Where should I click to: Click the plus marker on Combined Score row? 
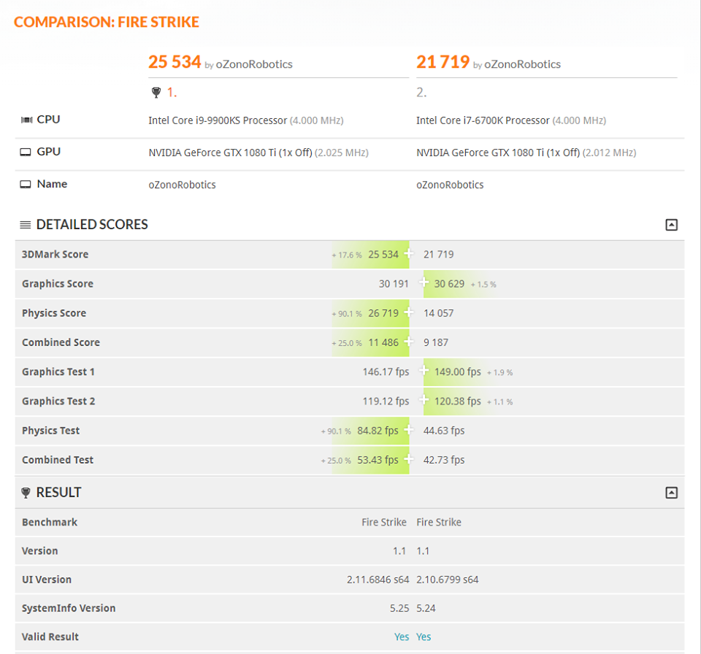pyautogui.click(x=408, y=342)
